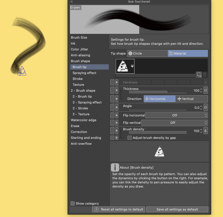Select the Color Jitter category
Screen dimensions: 223x217
(x=79, y=49)
